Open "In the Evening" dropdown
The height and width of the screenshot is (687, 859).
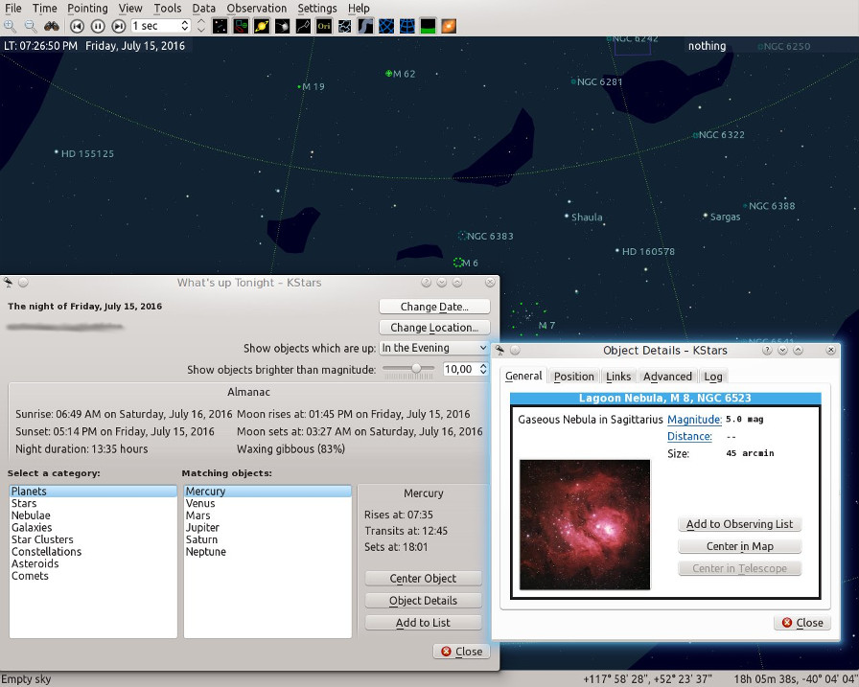(434, 348)
